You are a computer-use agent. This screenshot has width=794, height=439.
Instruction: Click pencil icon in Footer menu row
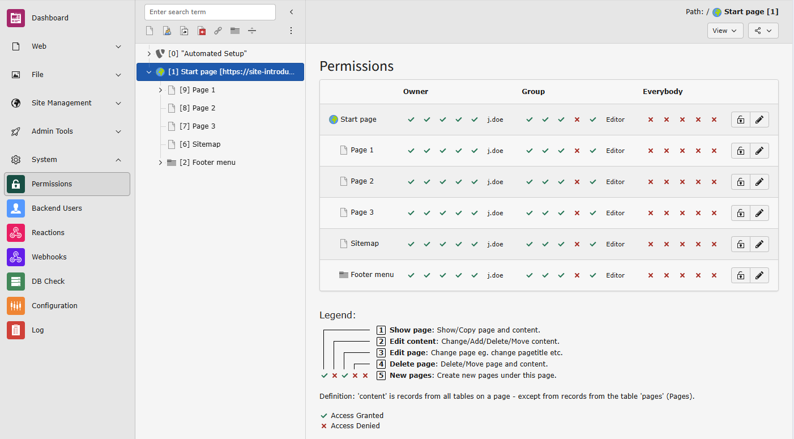(x=759, y=275)
